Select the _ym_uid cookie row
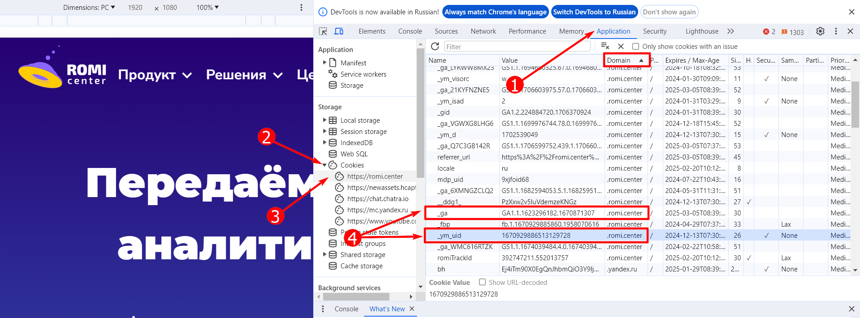Screen dimensions: 860x318 pyautogui.click(x=638, y=235)
